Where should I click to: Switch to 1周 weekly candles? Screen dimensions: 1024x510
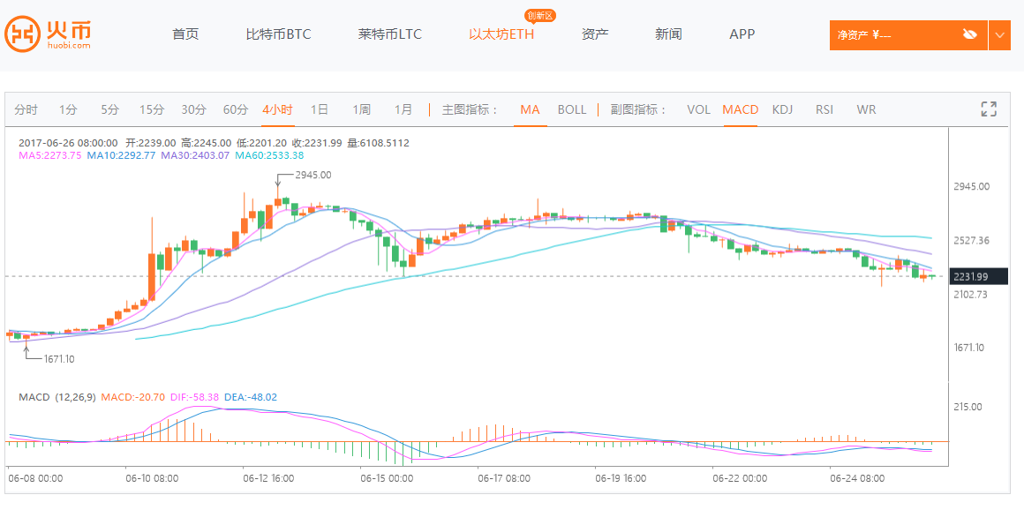coord(361,110)
